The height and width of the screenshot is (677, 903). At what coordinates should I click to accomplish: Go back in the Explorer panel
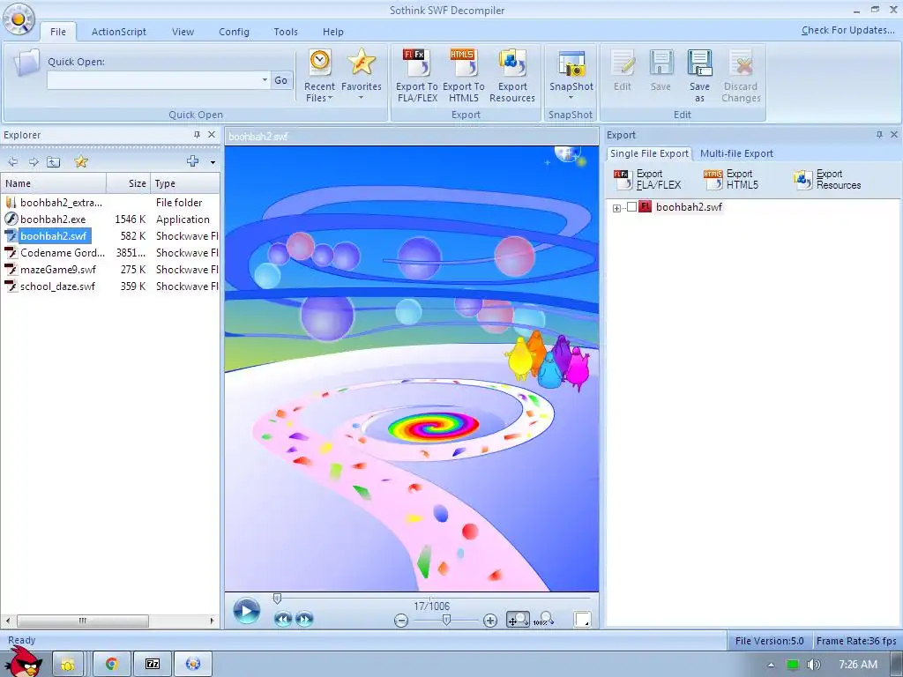tap(12, 162)
